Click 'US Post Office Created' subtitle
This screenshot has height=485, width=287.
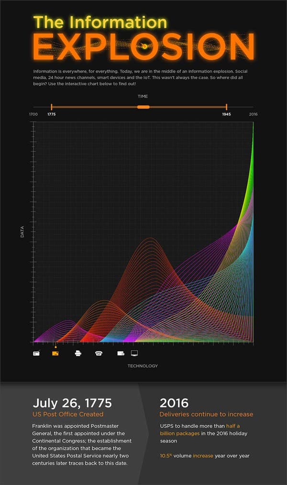click(67, 414)
